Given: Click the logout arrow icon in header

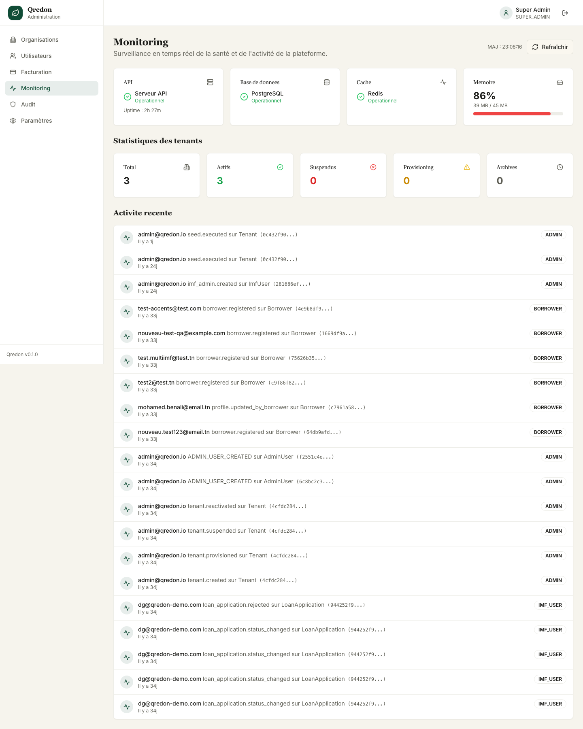Looking at the screenshot, I should (565, 13).
